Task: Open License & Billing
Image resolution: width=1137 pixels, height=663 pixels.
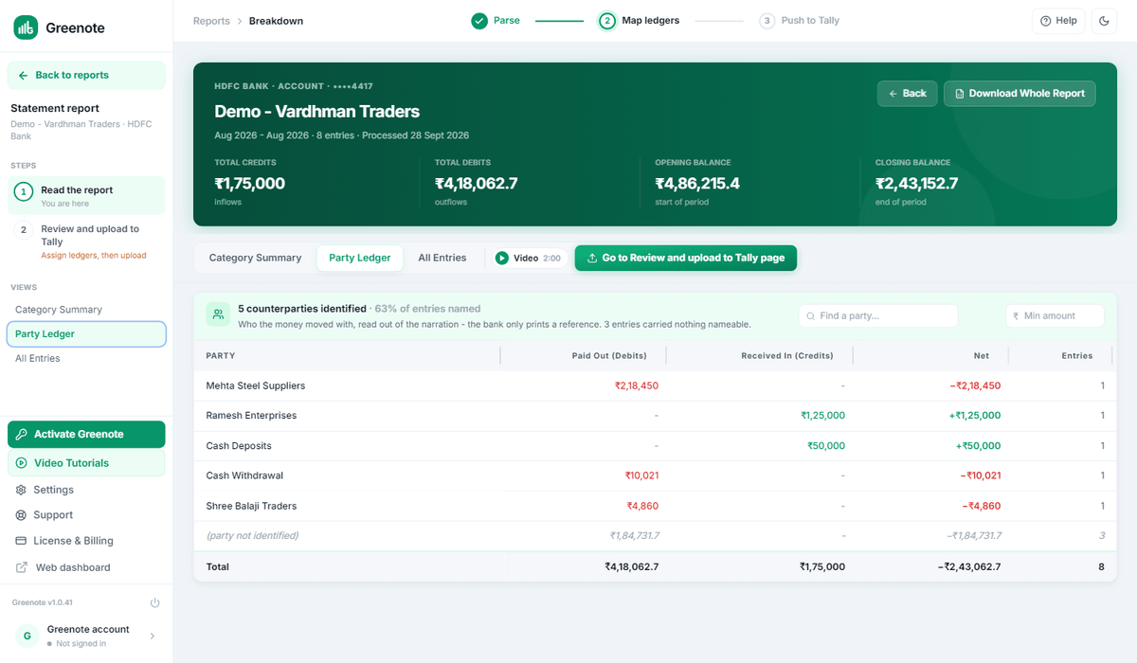Action: pos(86,541)
